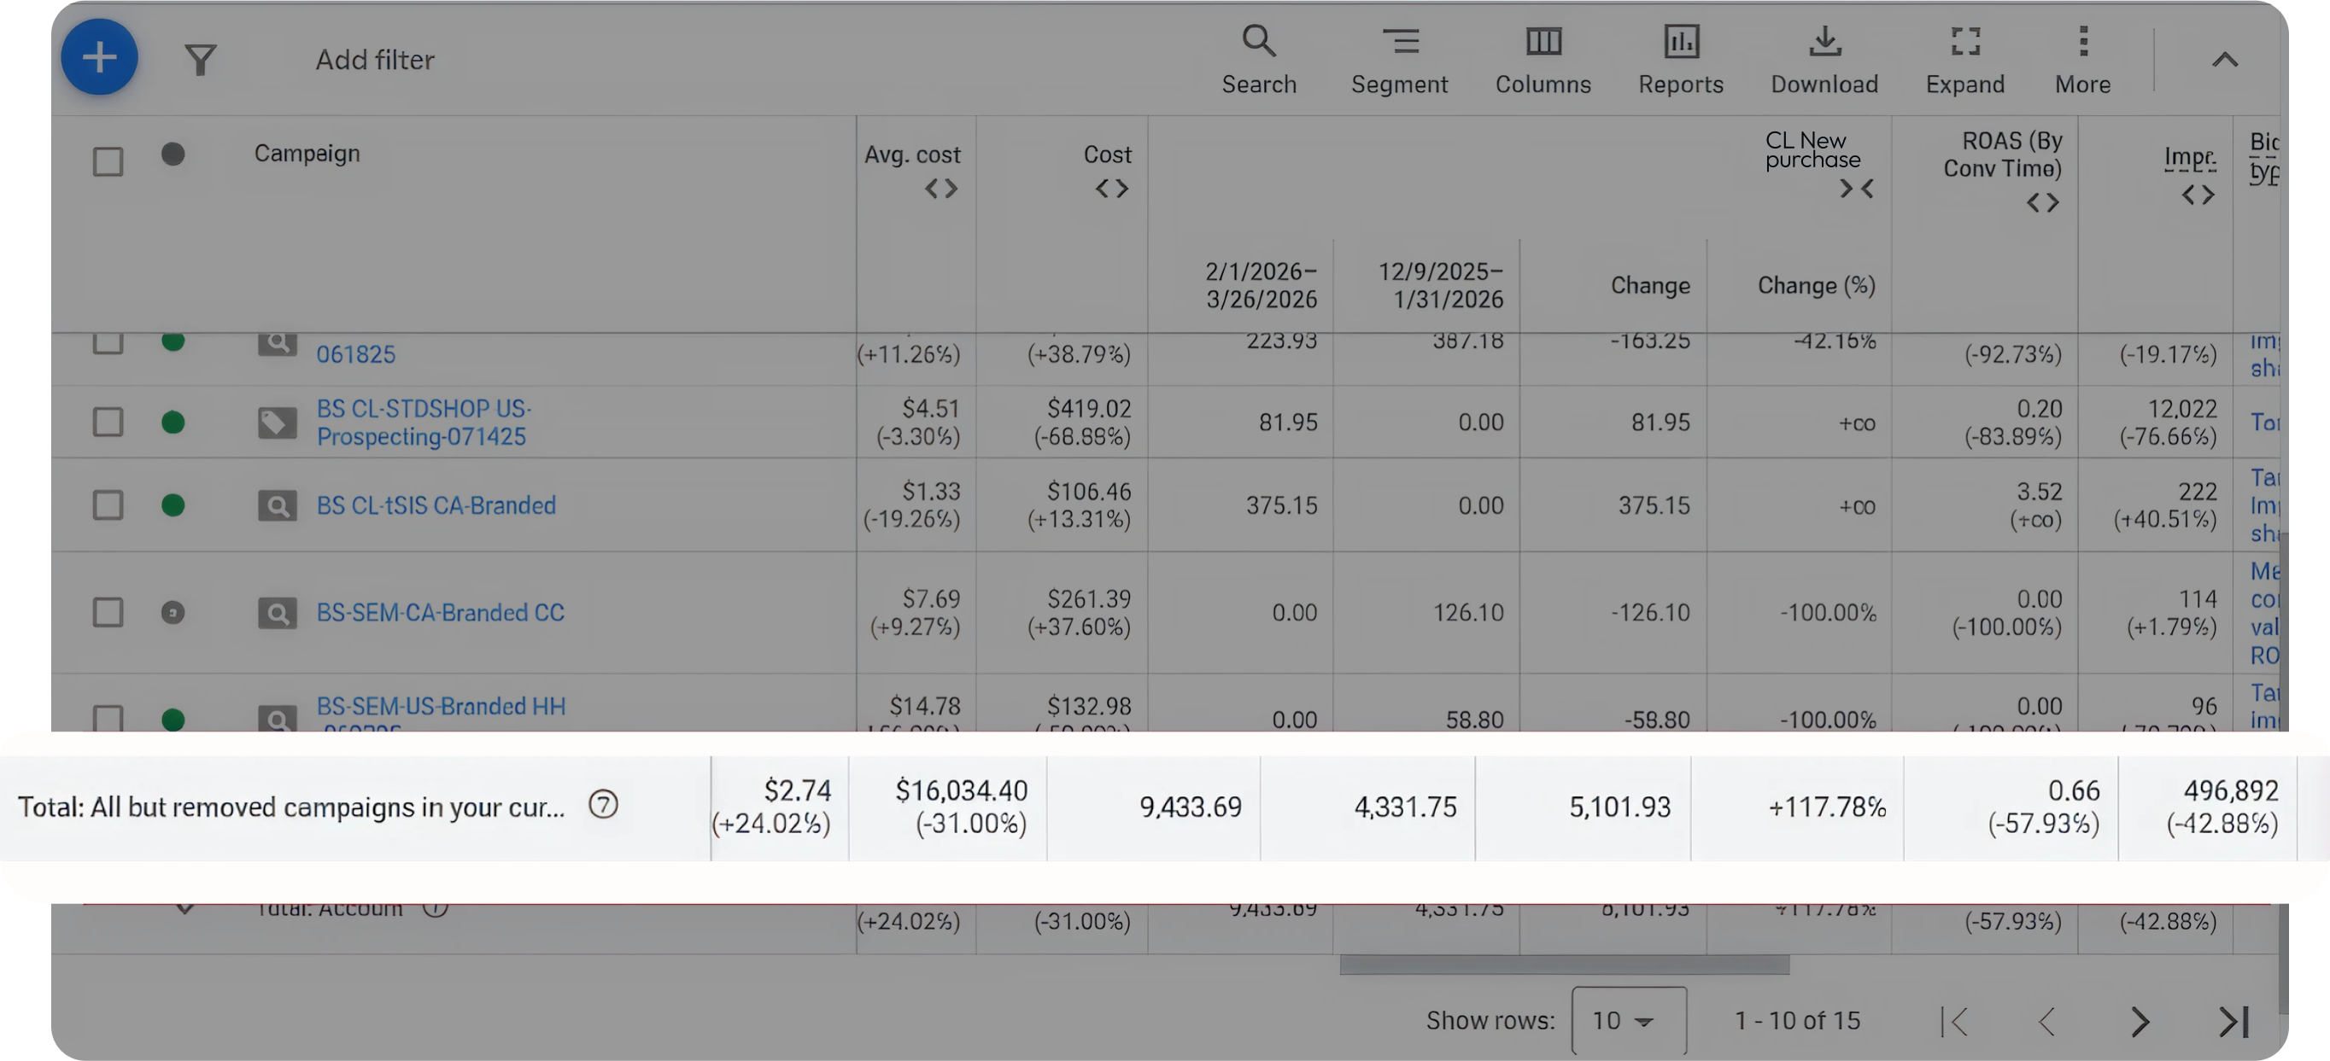Collapse the CL New purchase column arrows
This screenshot has height=1061, width=2330.
pos(1856,189)
